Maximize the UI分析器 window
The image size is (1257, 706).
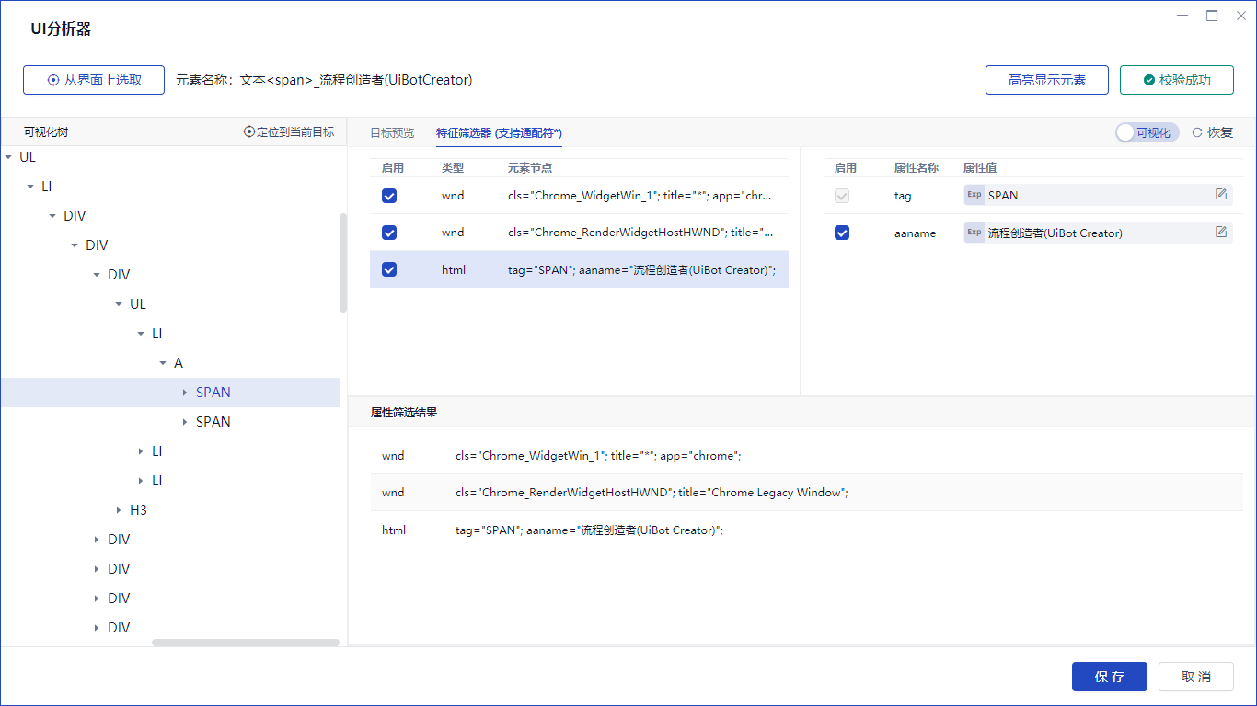[1212, 16]
